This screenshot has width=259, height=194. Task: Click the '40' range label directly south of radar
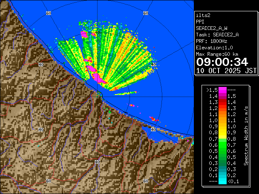97,162
